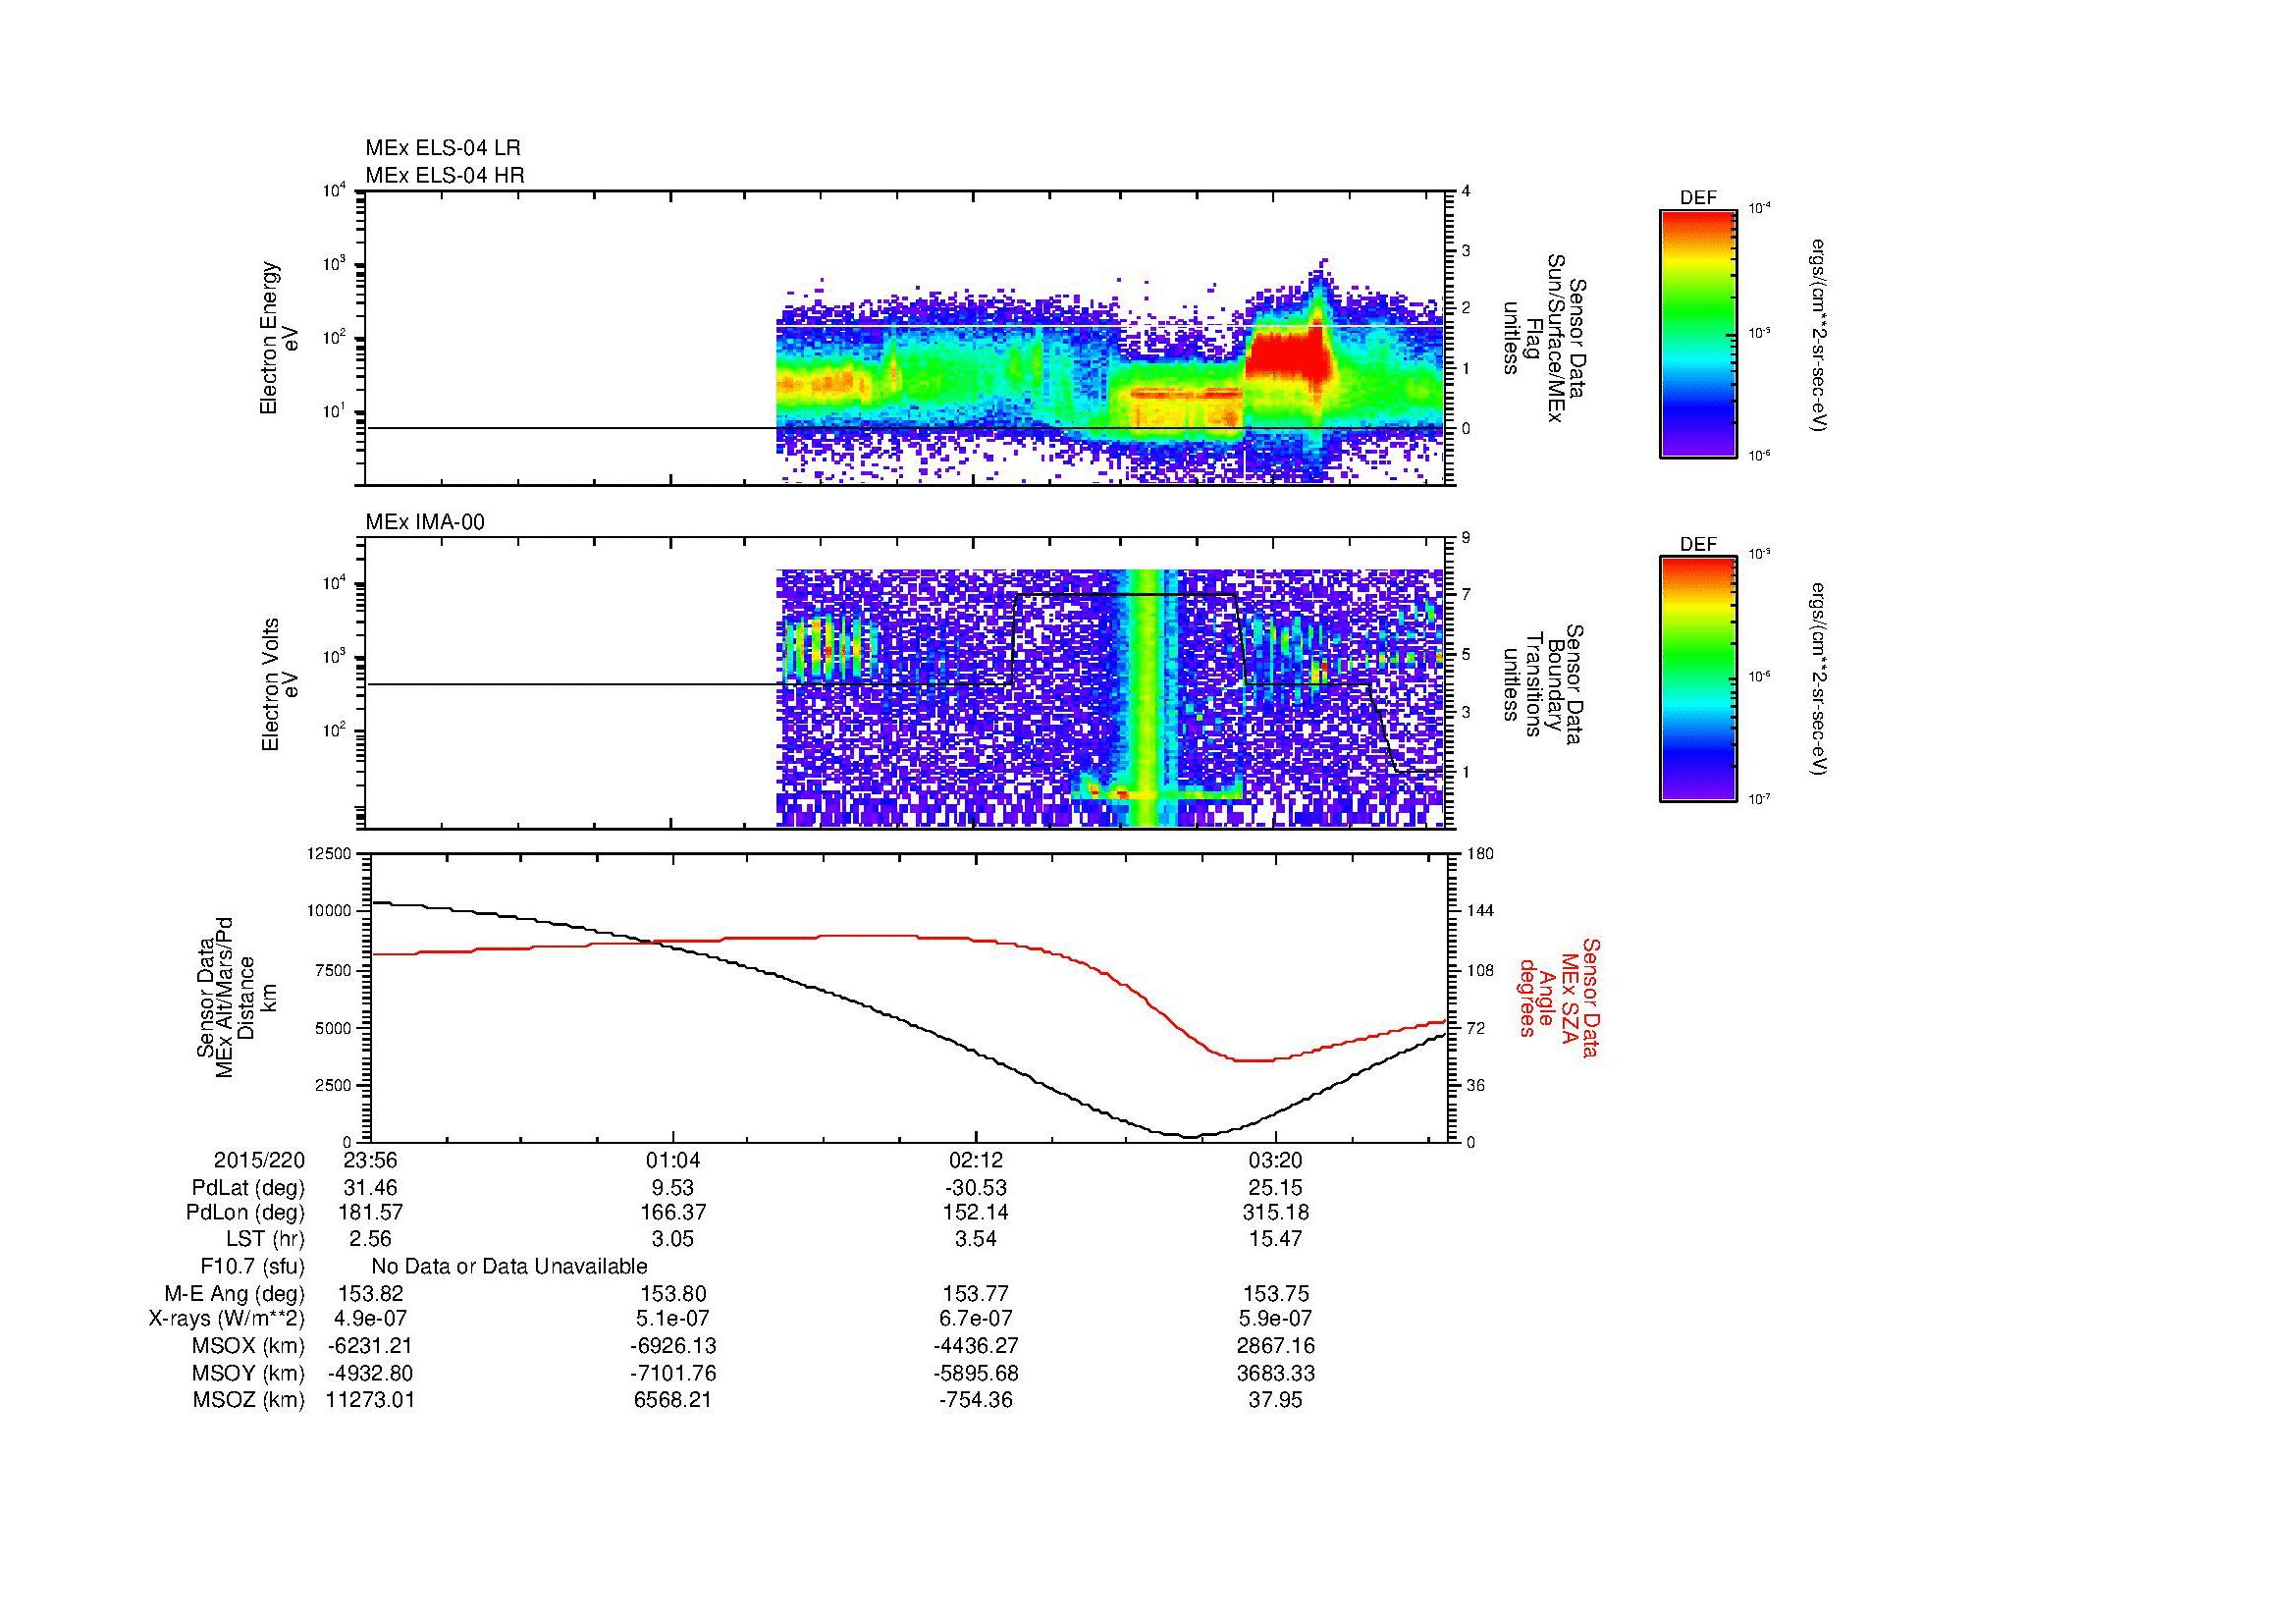Click 'No Data or Data Unavailable' text
Screen dimensions: 2296x1623
tap(509, 1267)
